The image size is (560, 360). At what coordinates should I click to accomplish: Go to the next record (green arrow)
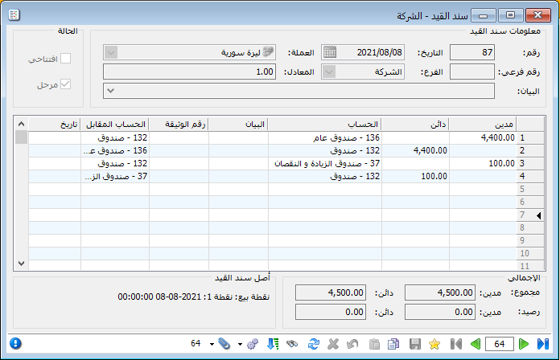tap(523, 344)
